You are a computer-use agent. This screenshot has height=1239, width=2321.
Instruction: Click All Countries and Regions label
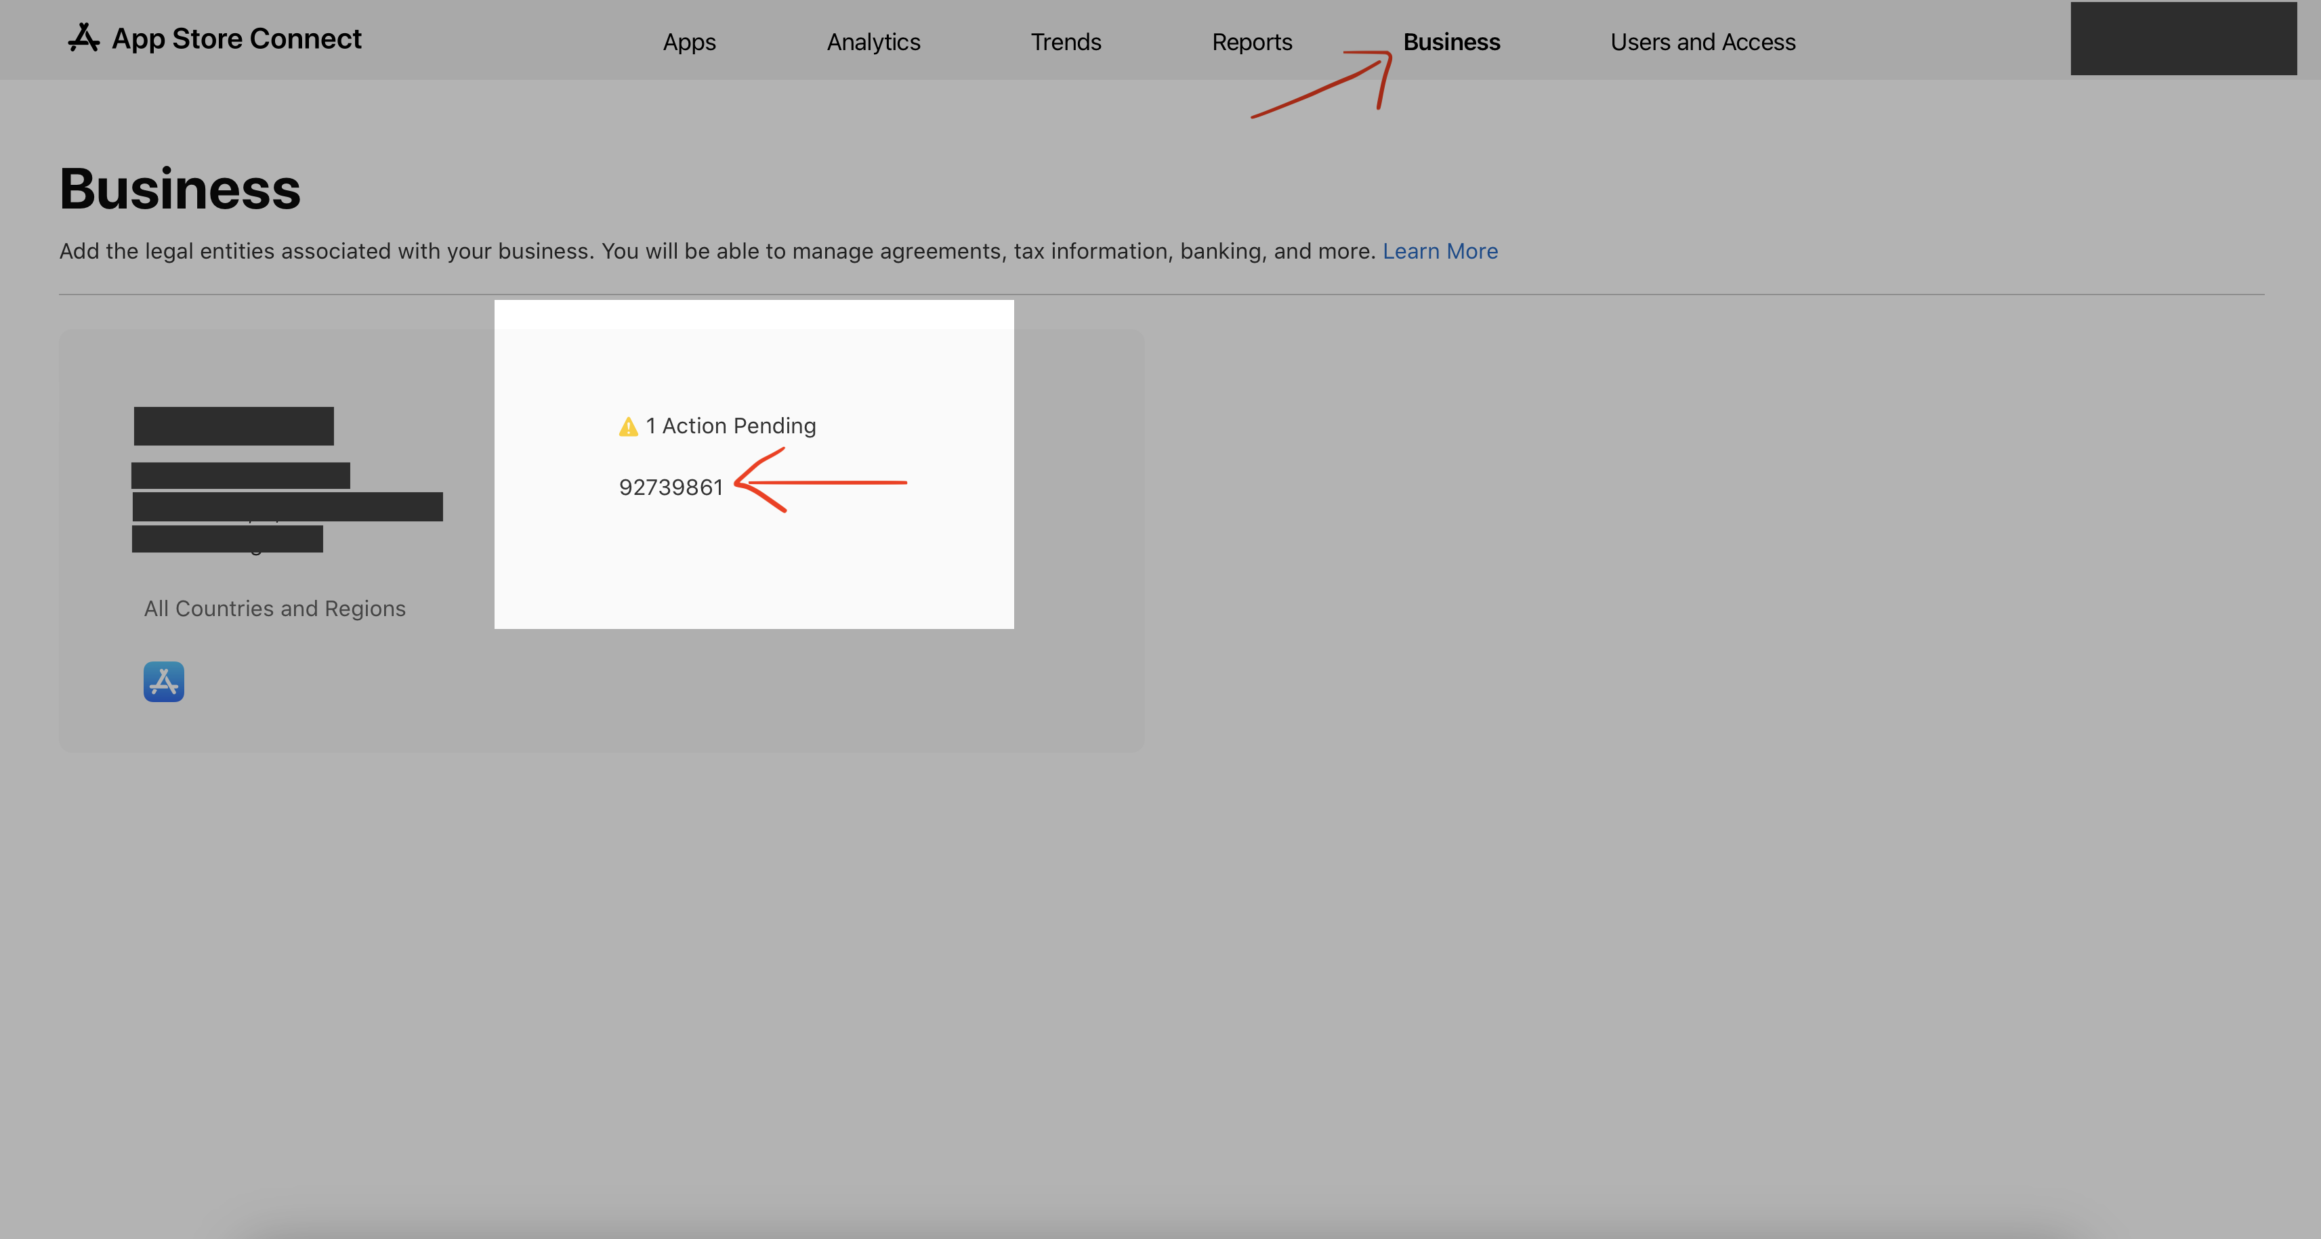pyautogui.click(x=274, y=609)
